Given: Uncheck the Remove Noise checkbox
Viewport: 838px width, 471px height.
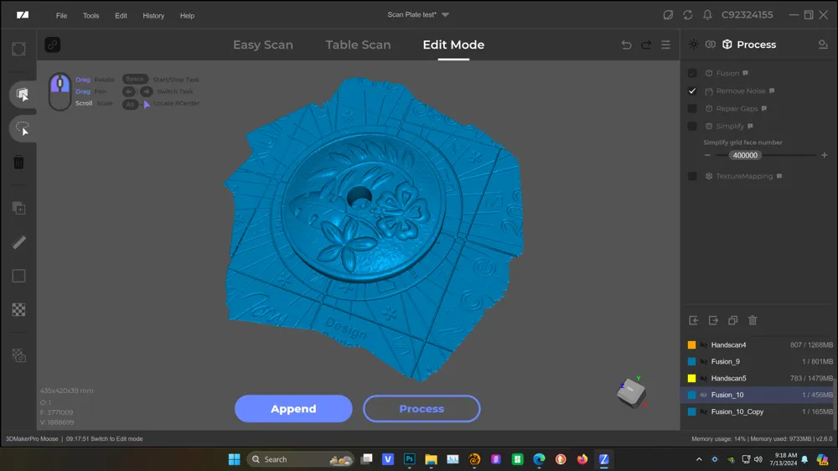Looking at the screenshot, I should click(692, 91).
